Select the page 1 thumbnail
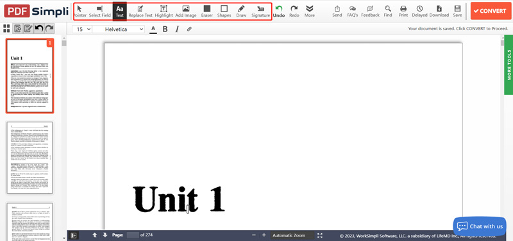Screen dimensions: 513x241 pos(29,76)
